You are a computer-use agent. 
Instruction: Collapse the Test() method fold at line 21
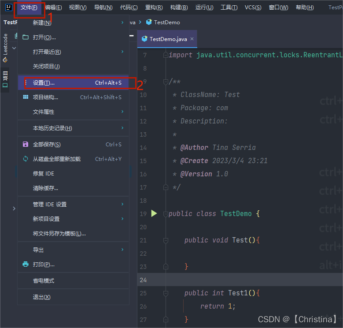pos(166,240)
